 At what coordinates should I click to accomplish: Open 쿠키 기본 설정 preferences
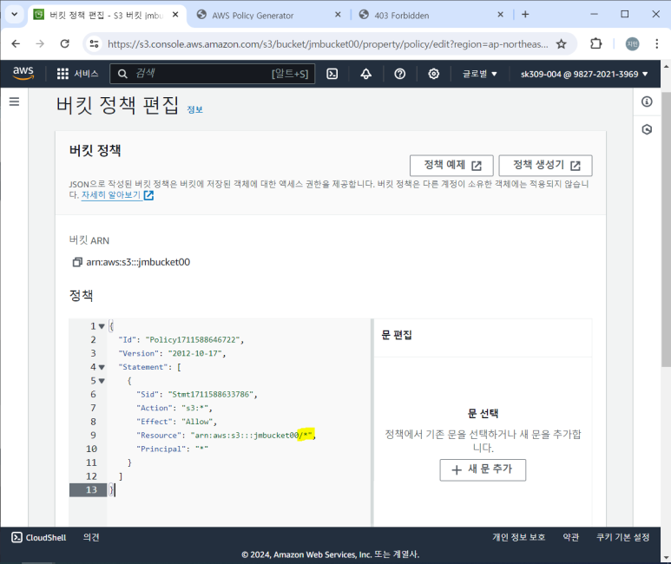click(623, 537)
